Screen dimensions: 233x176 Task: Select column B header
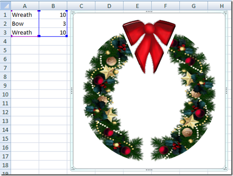(x=53, y=6)
